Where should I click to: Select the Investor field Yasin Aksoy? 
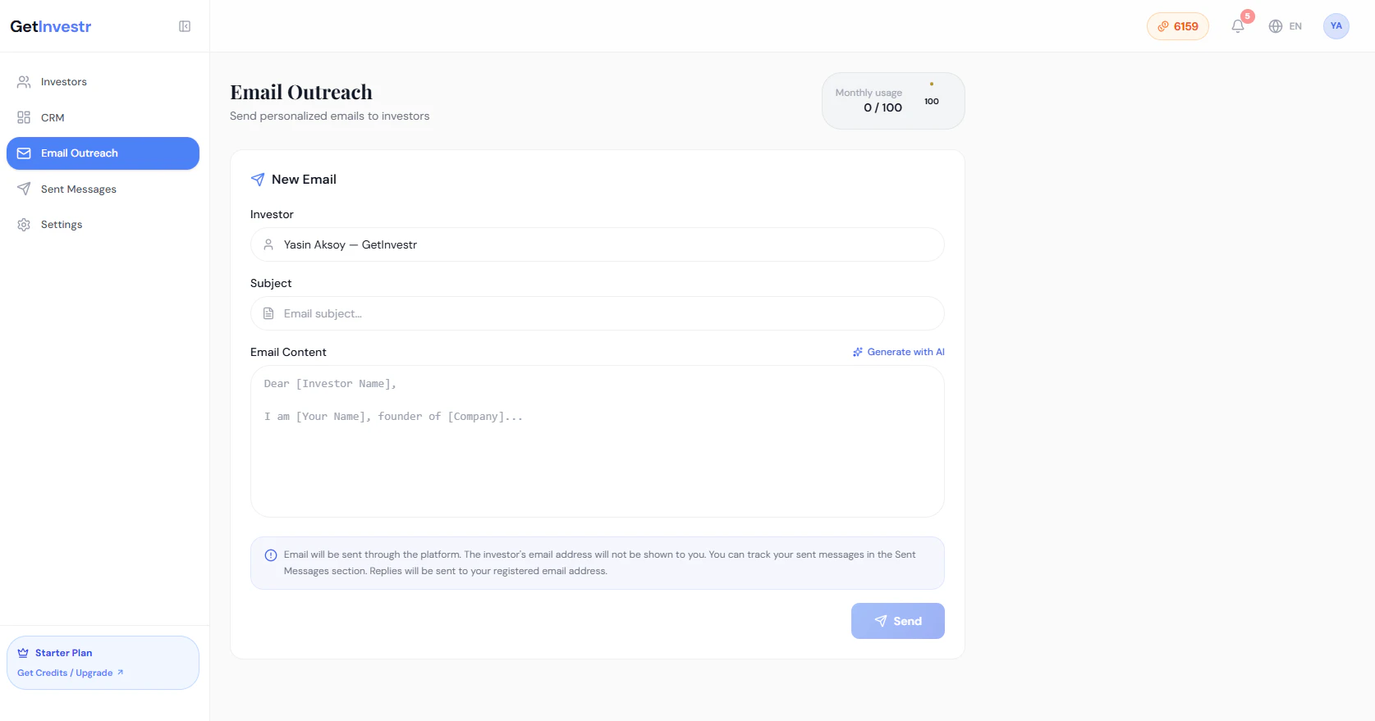(598, 244)
